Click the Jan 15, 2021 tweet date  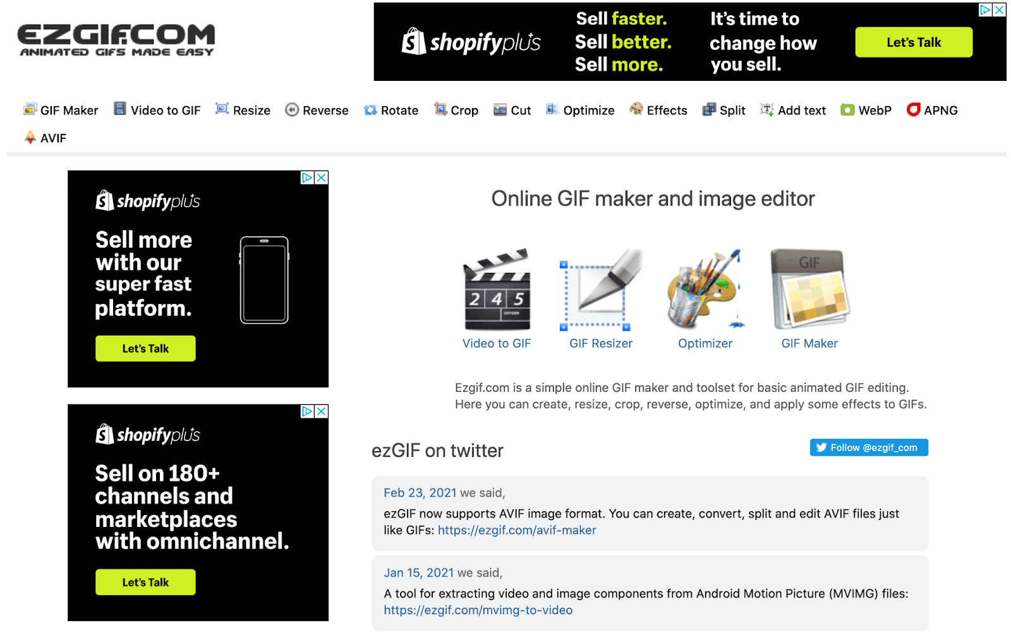(x=419, y=573)
